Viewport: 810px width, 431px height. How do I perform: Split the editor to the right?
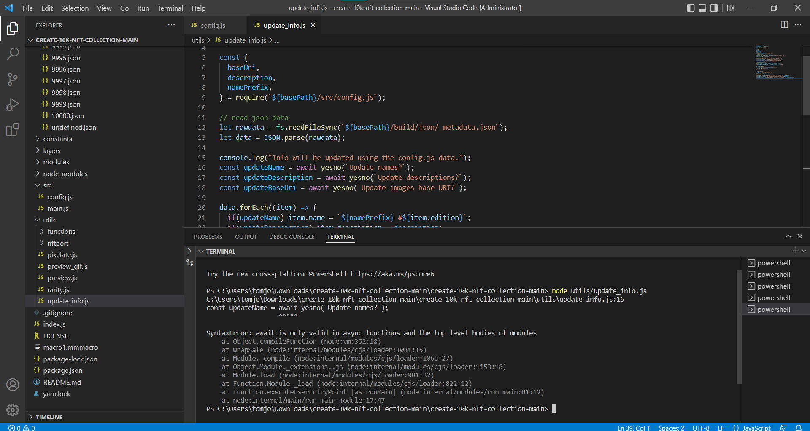[x=784, y=25]
